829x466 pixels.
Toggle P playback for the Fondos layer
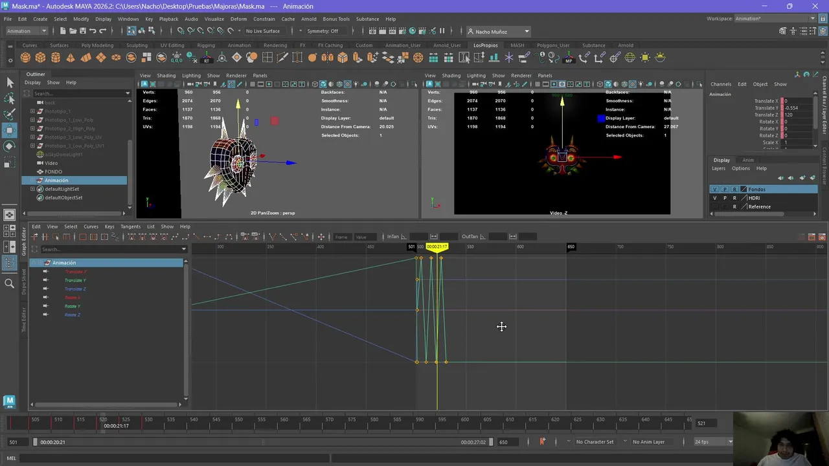coord(725,190)
